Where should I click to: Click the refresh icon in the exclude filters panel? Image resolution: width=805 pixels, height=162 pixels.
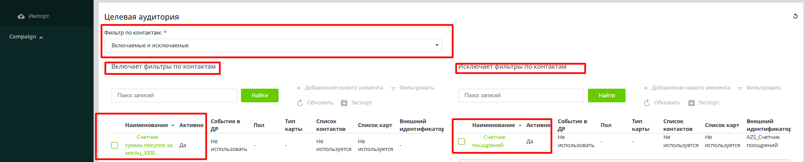click(x=647, y=103)
